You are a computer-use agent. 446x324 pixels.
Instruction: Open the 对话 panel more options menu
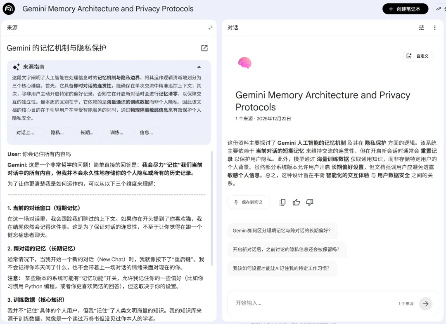[434, 28]
